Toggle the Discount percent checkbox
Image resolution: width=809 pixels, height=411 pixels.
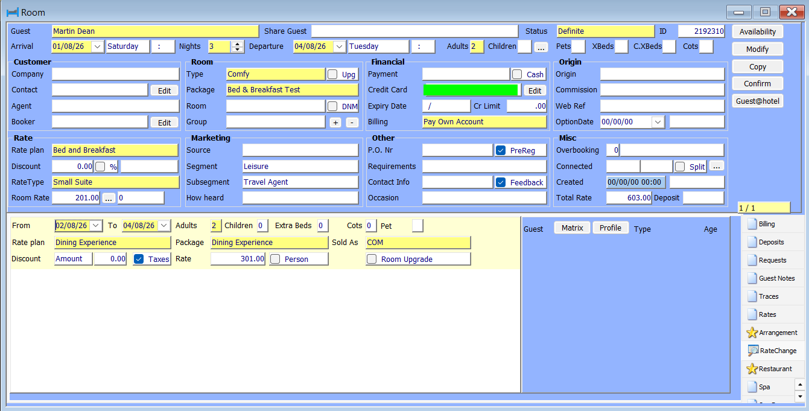tap(100, 167)
